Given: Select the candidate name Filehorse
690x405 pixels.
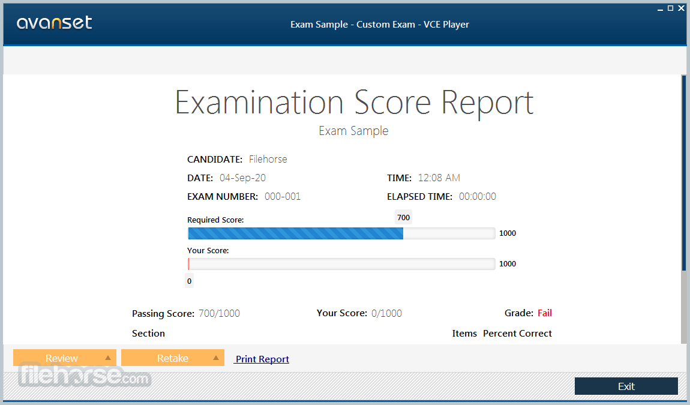Looking at the screenshot, I should click(x=268, y=159).
